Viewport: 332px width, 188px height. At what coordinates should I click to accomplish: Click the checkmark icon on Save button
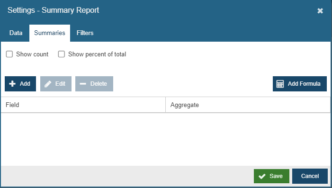point(262,176)
